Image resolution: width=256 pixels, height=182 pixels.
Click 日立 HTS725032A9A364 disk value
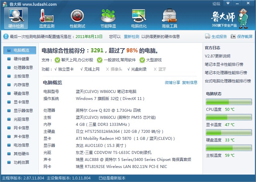point(119,132)
